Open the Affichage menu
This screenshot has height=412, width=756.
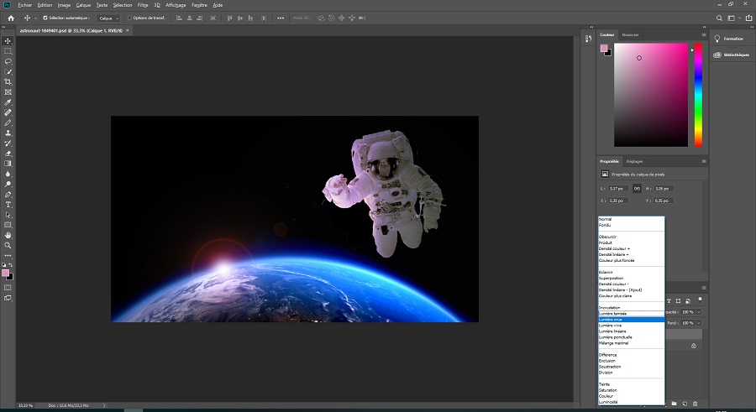coord(176,5)
